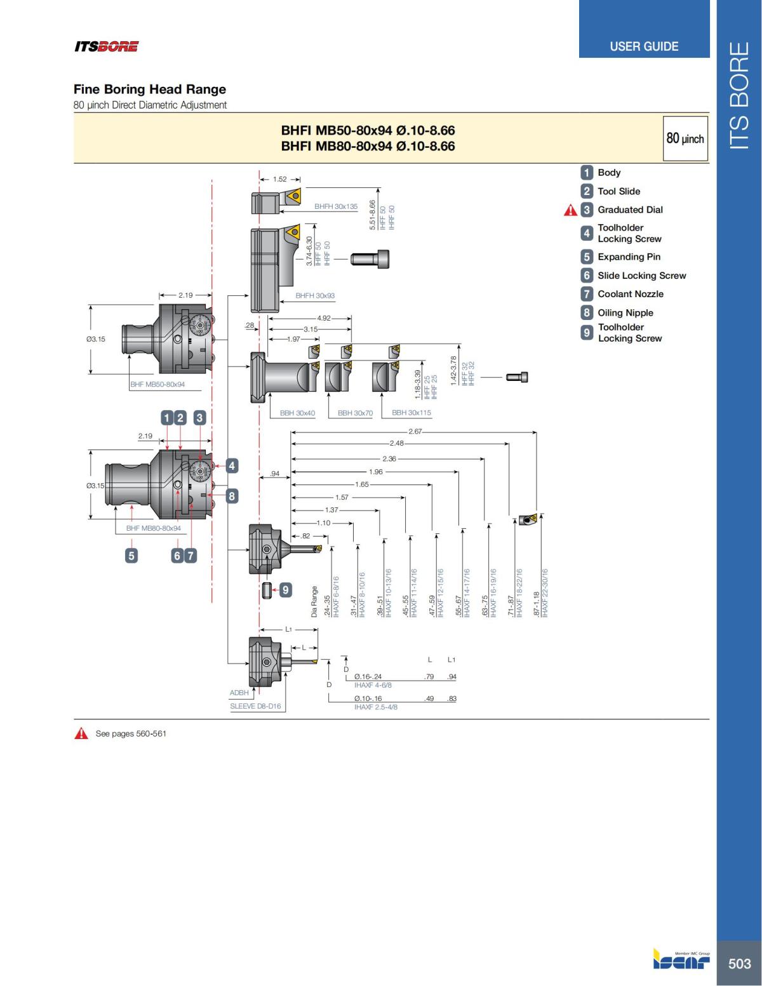The image size is (762, 986).
Task: Click the expanding pin image beside badge 9
Action: [267, 590]
